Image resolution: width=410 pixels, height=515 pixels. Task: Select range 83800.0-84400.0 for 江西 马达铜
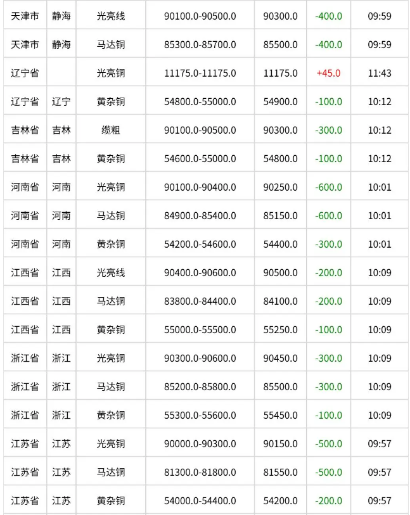click(x=200, y=302)
